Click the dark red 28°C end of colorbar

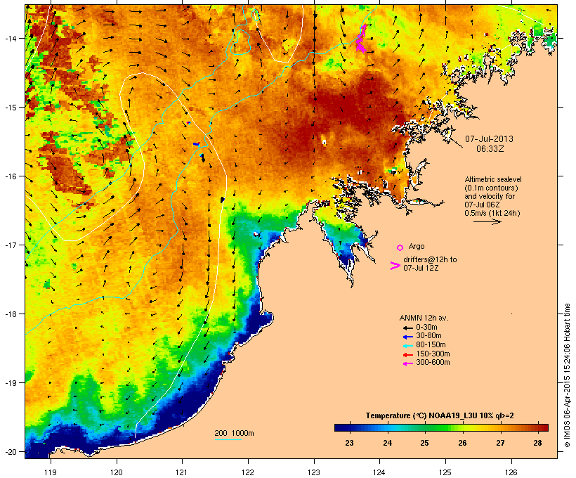pyautogui.click(x=542, y=427)
